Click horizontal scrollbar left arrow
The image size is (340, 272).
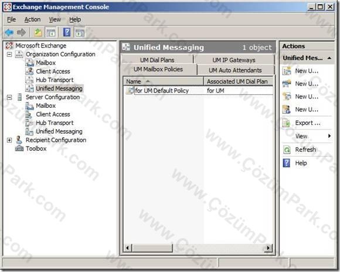tap(128, 248)
